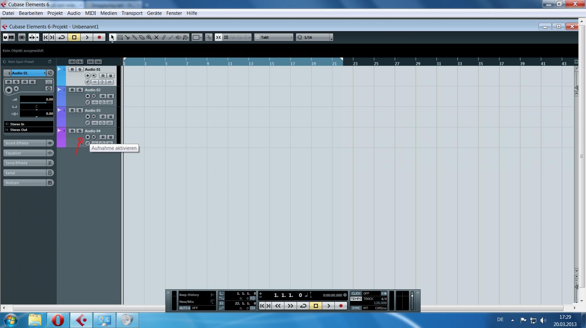Image resolution: width=586 pixels, height=328 pixels.
Task: Select the Color paint bucket tool
Action: click(x=186, y=37)
